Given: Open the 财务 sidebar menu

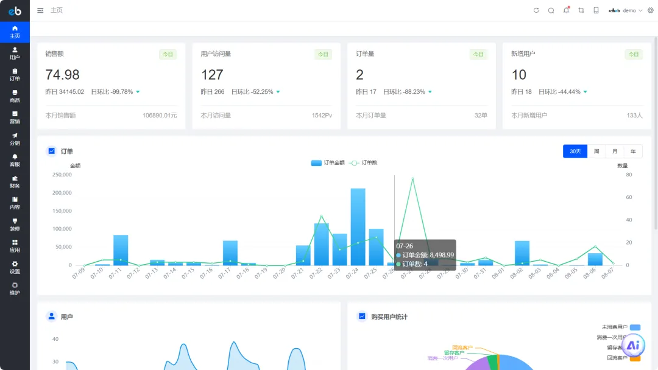Looking at the screenshot, I should 15,181.
